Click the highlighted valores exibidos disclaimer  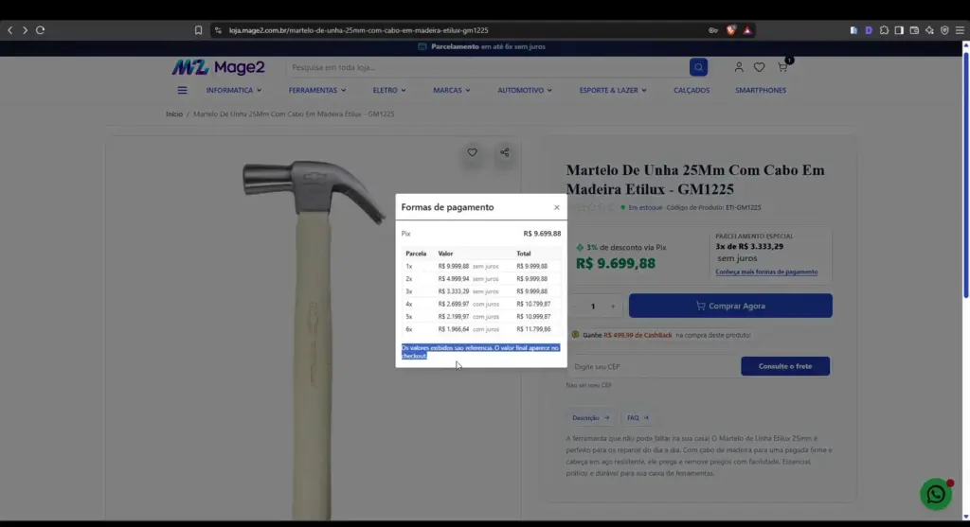point(480,352)
